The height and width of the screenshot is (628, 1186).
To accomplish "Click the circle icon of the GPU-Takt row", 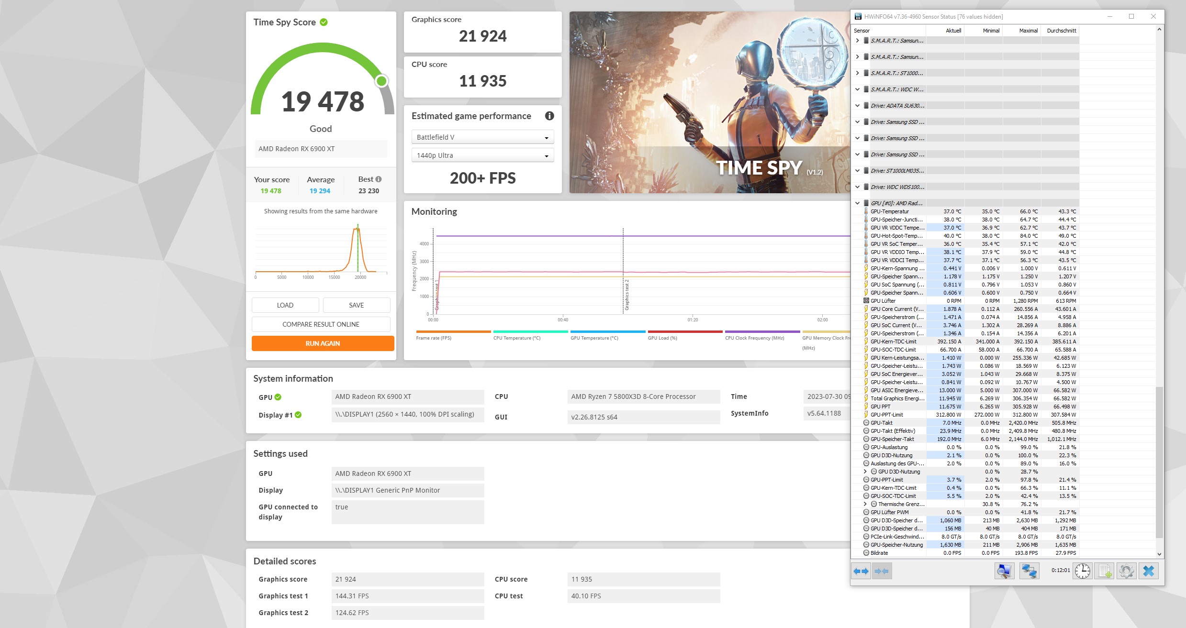I will click(866, 423).
